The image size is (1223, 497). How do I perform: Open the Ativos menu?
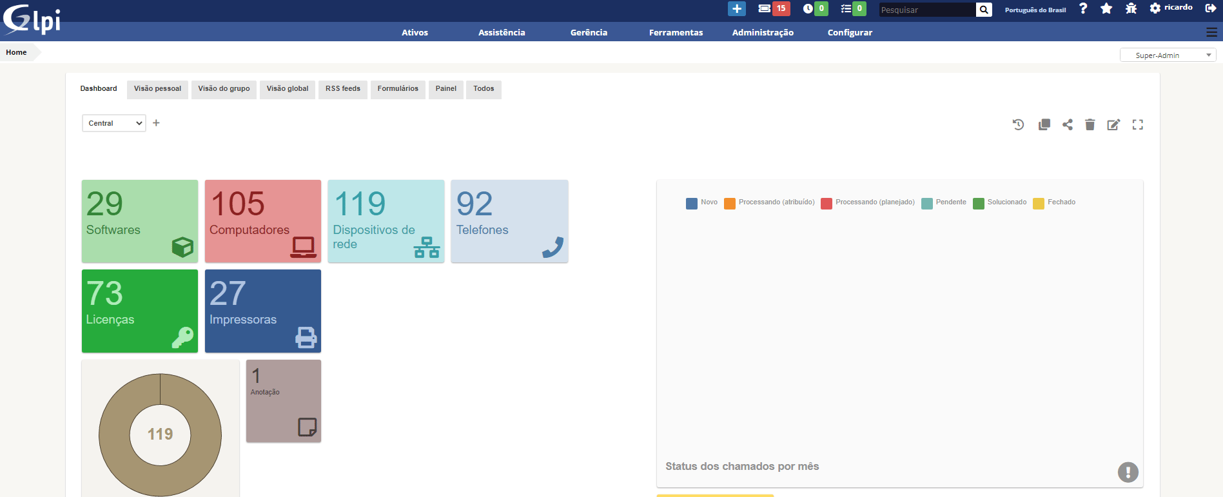pyautogui.click(x=415, y=32)
